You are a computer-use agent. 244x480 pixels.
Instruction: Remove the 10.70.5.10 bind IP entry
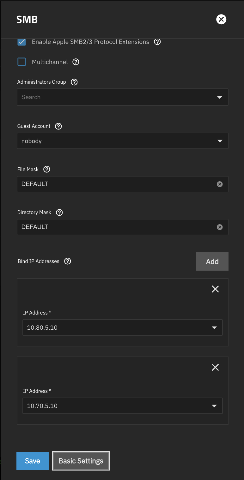pyautogui.click(x=215, y=367)
